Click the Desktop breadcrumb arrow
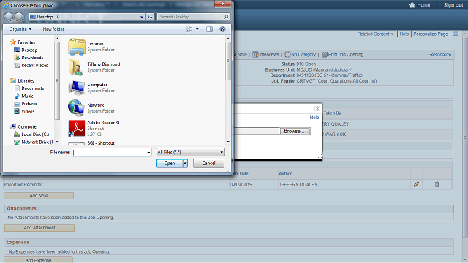Image resolution: width=468 pixels, height=263 pixels. click(x=58, y=17)
